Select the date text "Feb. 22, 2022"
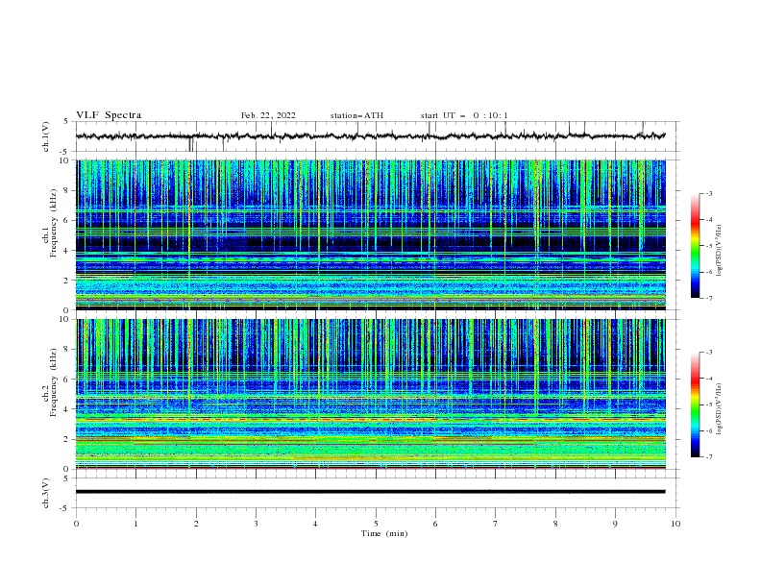Image resolution: width=761 pixels, height=588 pixels. pos(268,115)
